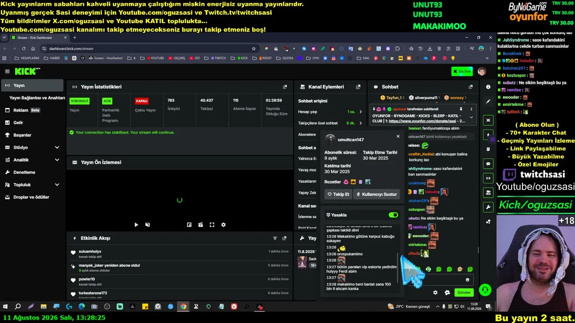Collapse the pinned chat message
575x323 pixels.
(471, 118)
